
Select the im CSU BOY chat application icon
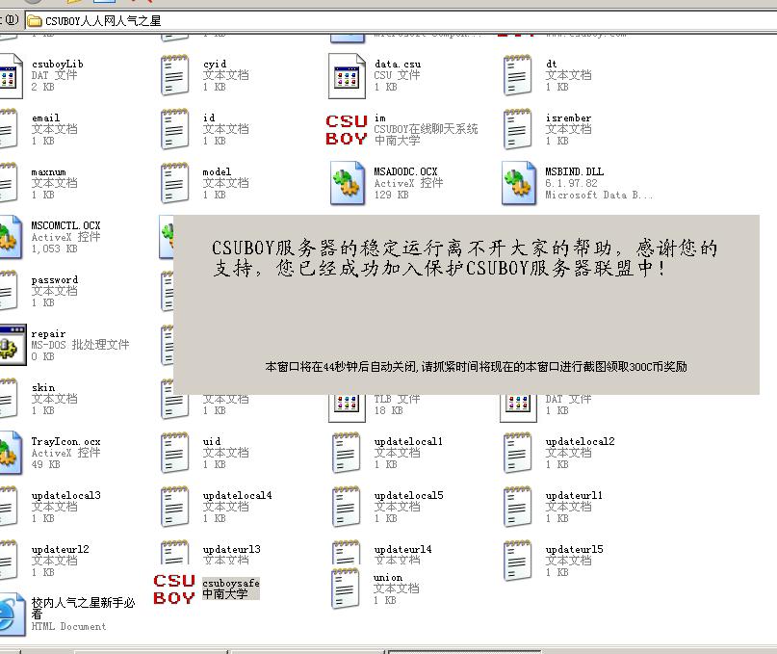[347, 130]
